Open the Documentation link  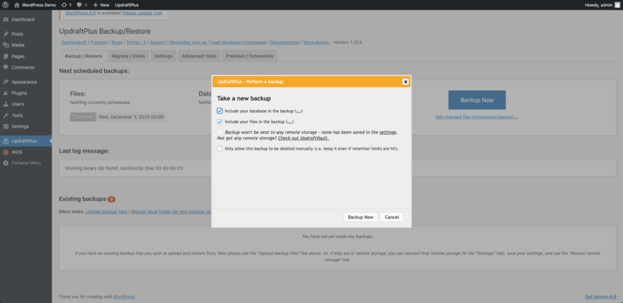(x=285, y=42)
